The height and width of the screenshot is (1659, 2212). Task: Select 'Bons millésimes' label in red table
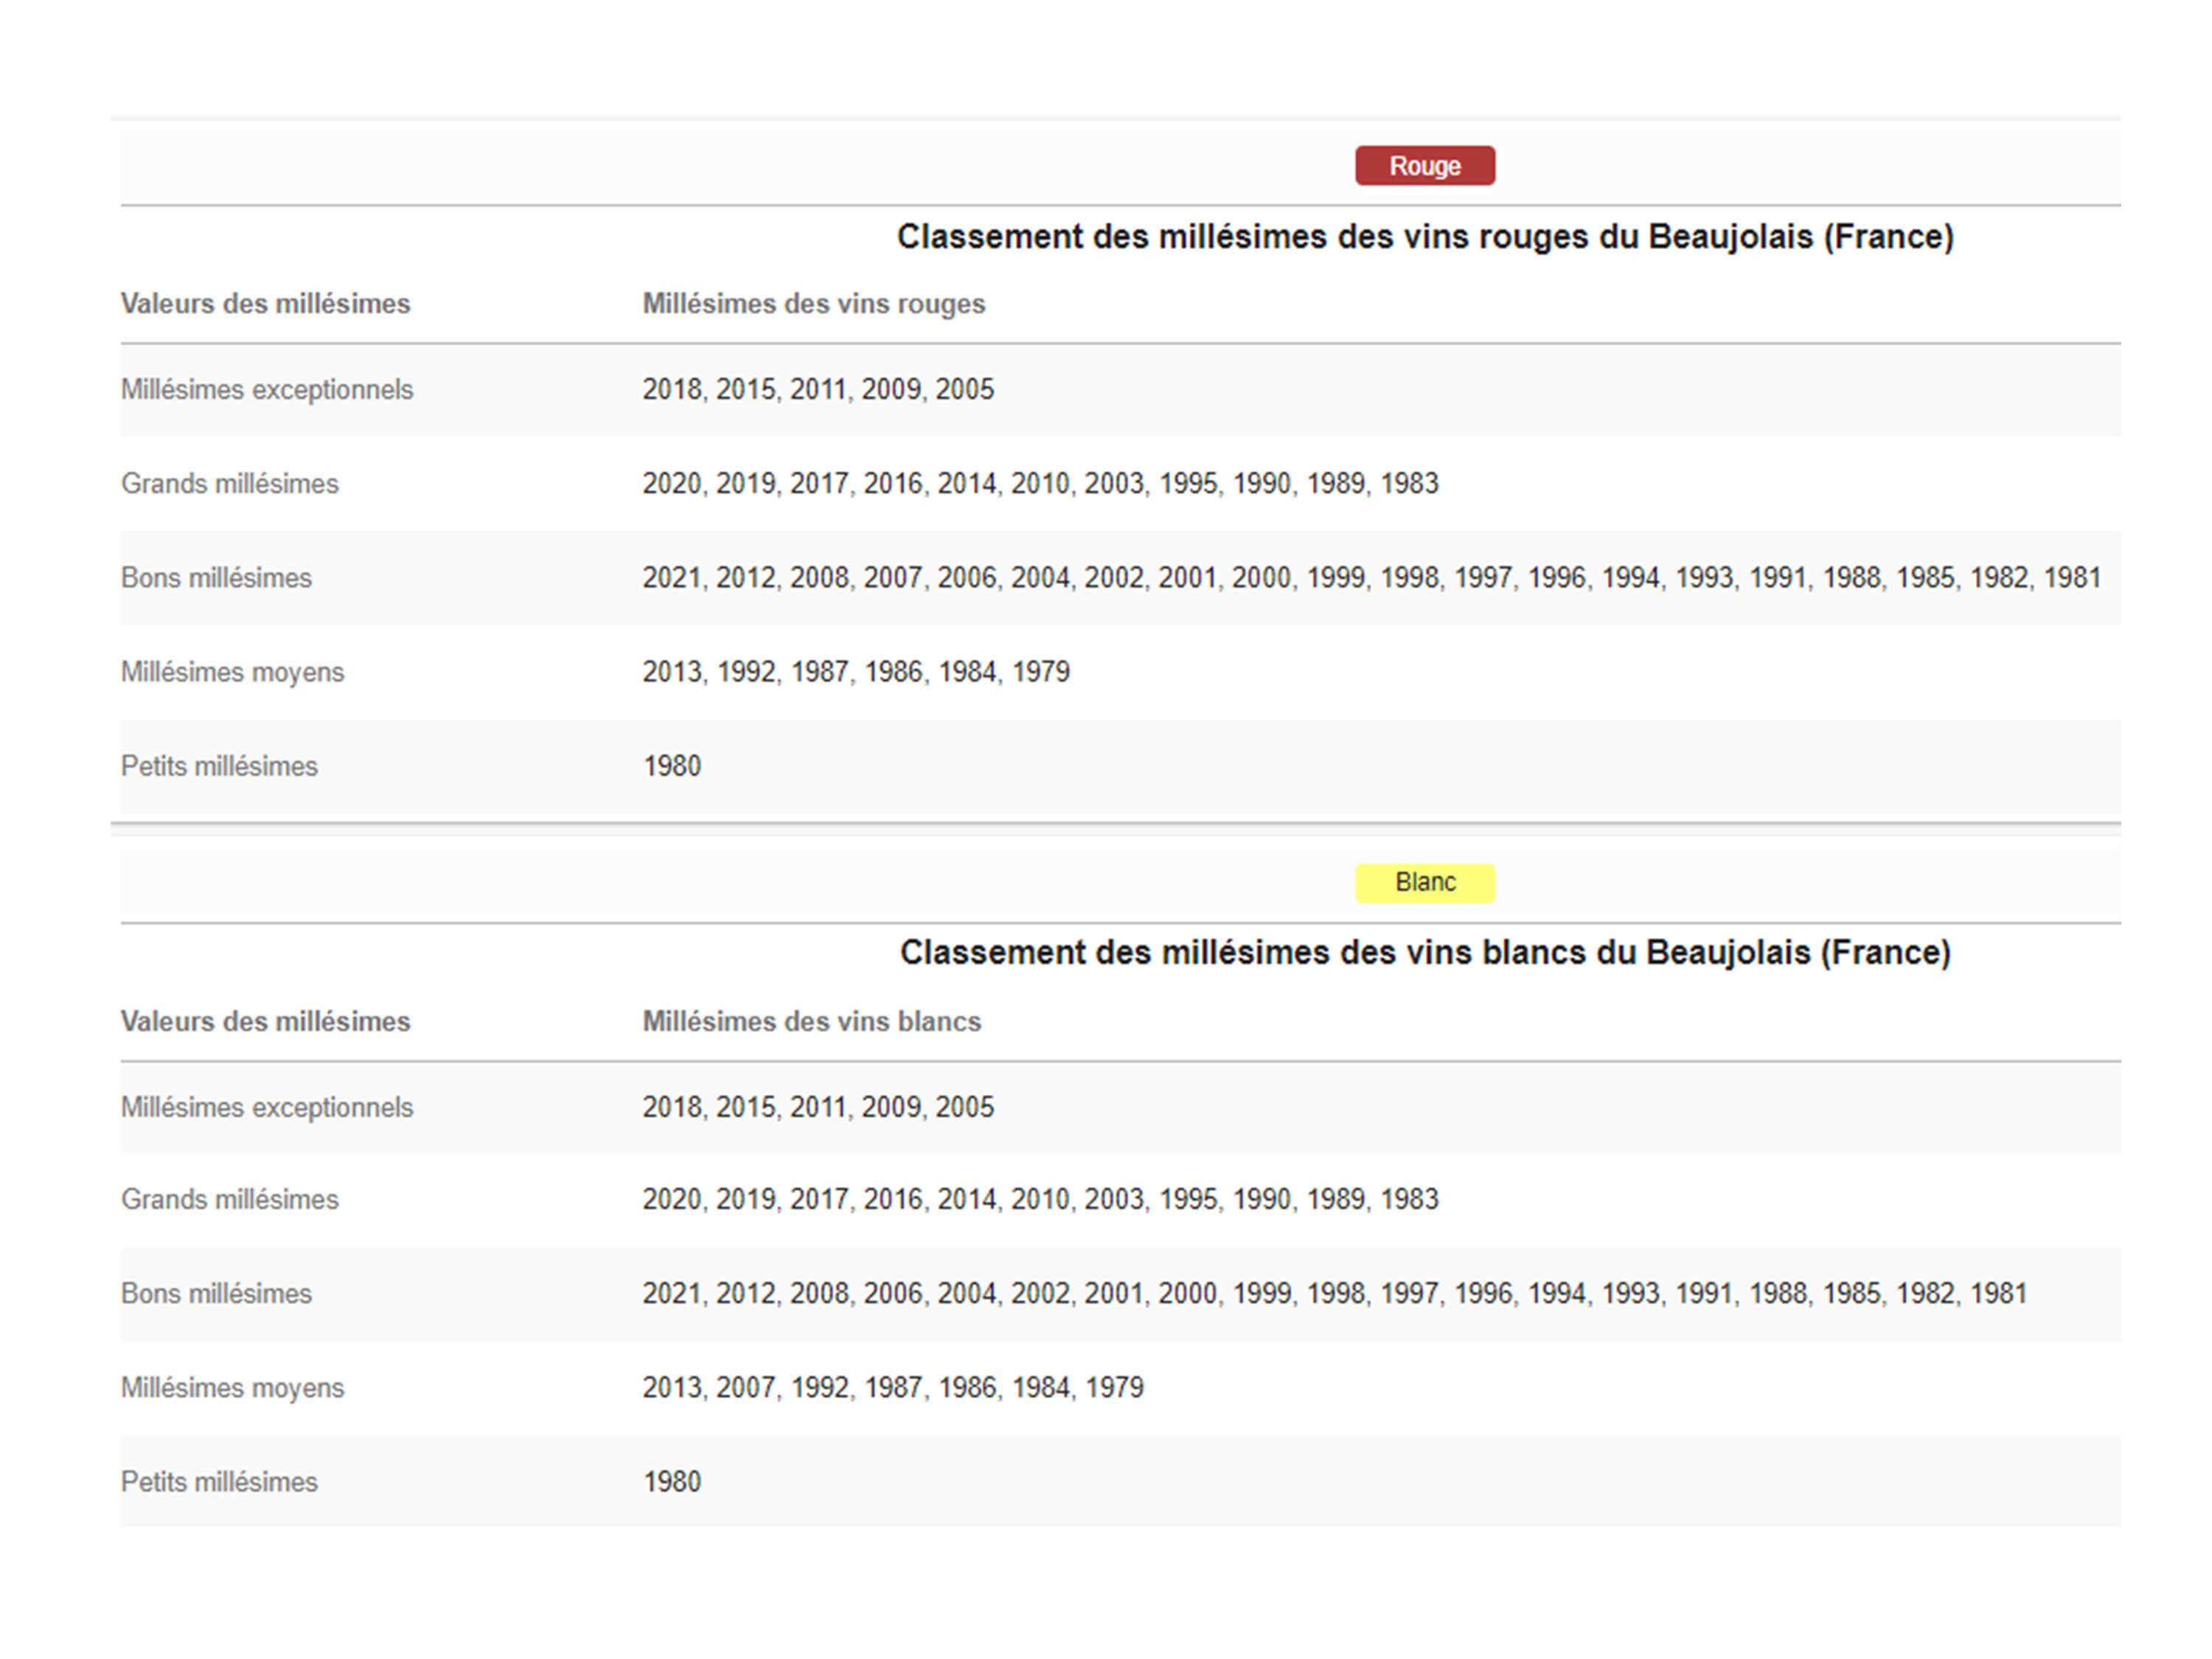(x=216, y=578)
